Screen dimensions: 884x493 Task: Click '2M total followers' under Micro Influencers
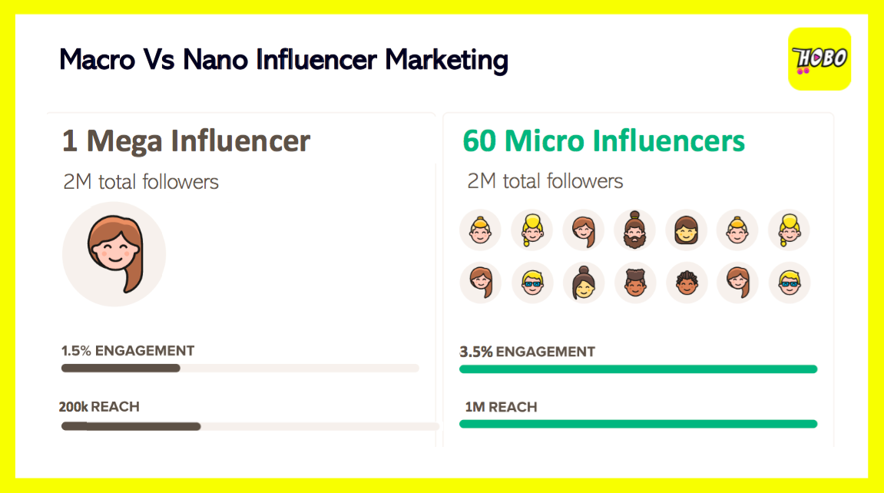point(545,181)
